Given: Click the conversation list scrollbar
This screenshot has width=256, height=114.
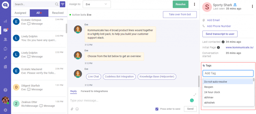Looking at the screenshot, I should (66, 28).
